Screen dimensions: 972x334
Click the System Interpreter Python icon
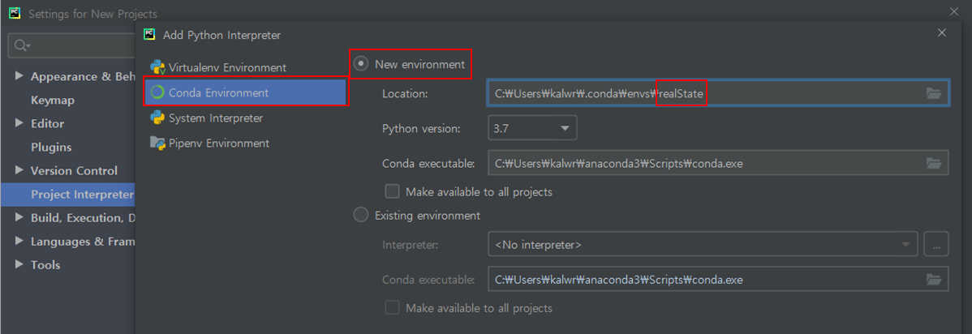(x=157, y=118)
